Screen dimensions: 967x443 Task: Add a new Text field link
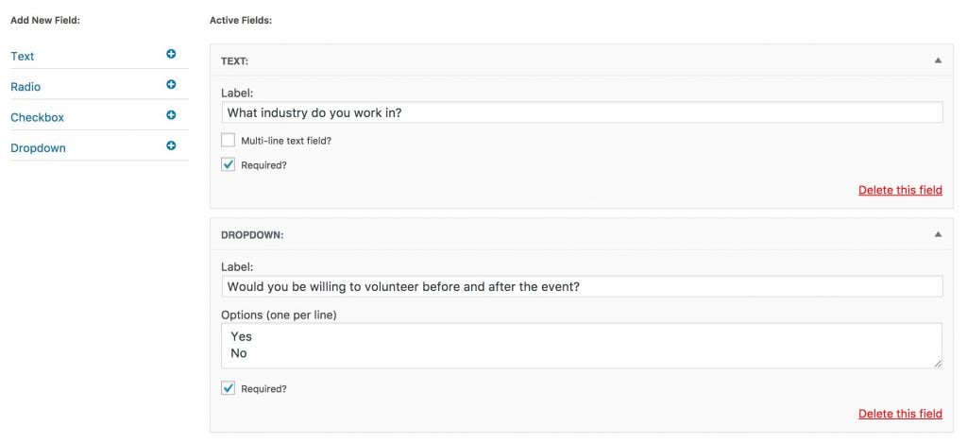click(23, 56)
